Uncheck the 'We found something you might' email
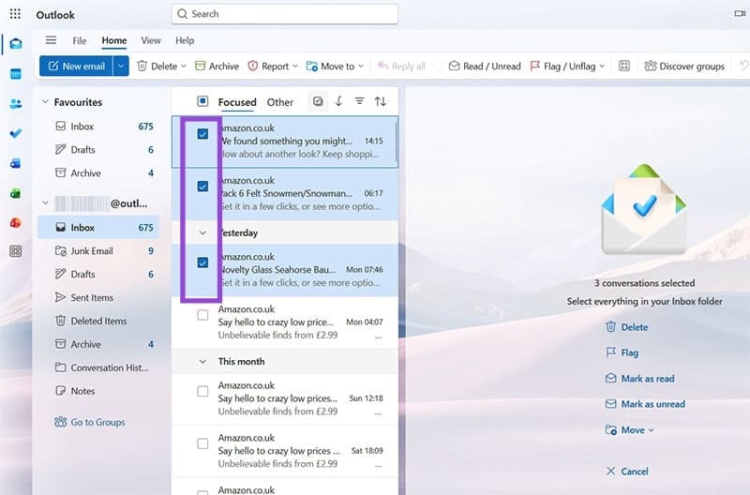Viewport: 750px width, 495px height. coord(202,134)
